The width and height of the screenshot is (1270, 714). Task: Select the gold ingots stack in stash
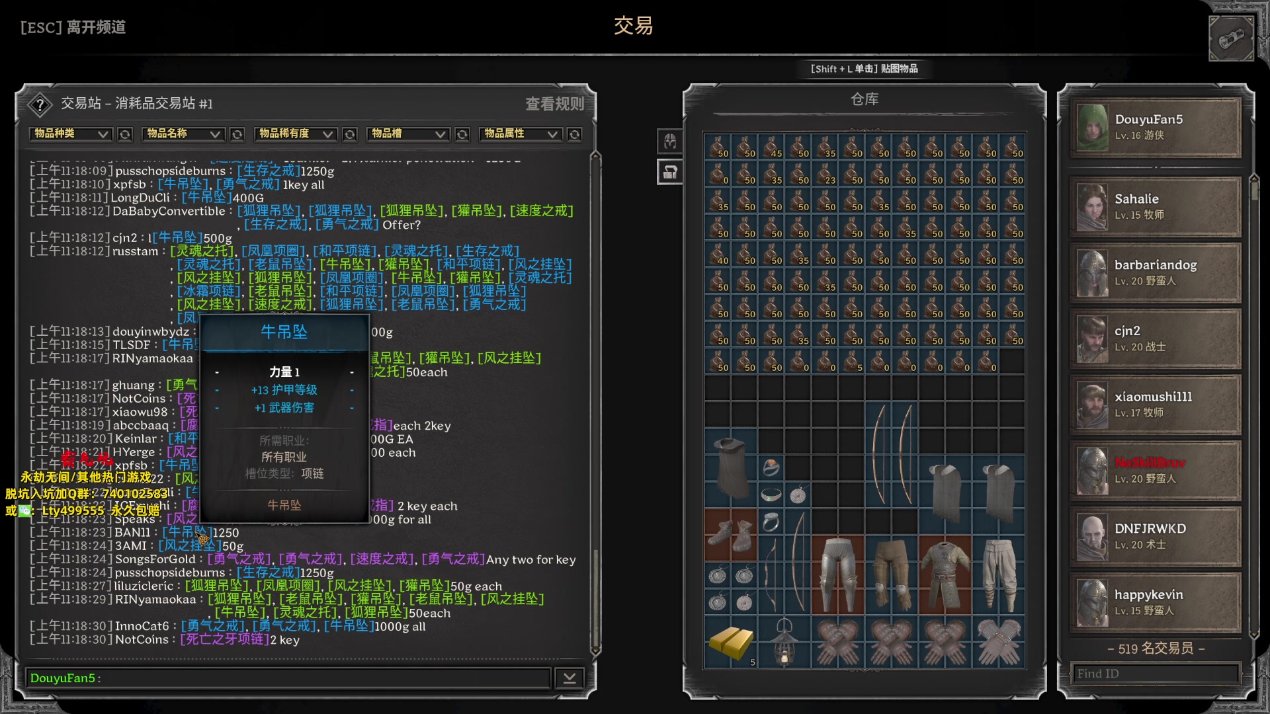[731, 642]
